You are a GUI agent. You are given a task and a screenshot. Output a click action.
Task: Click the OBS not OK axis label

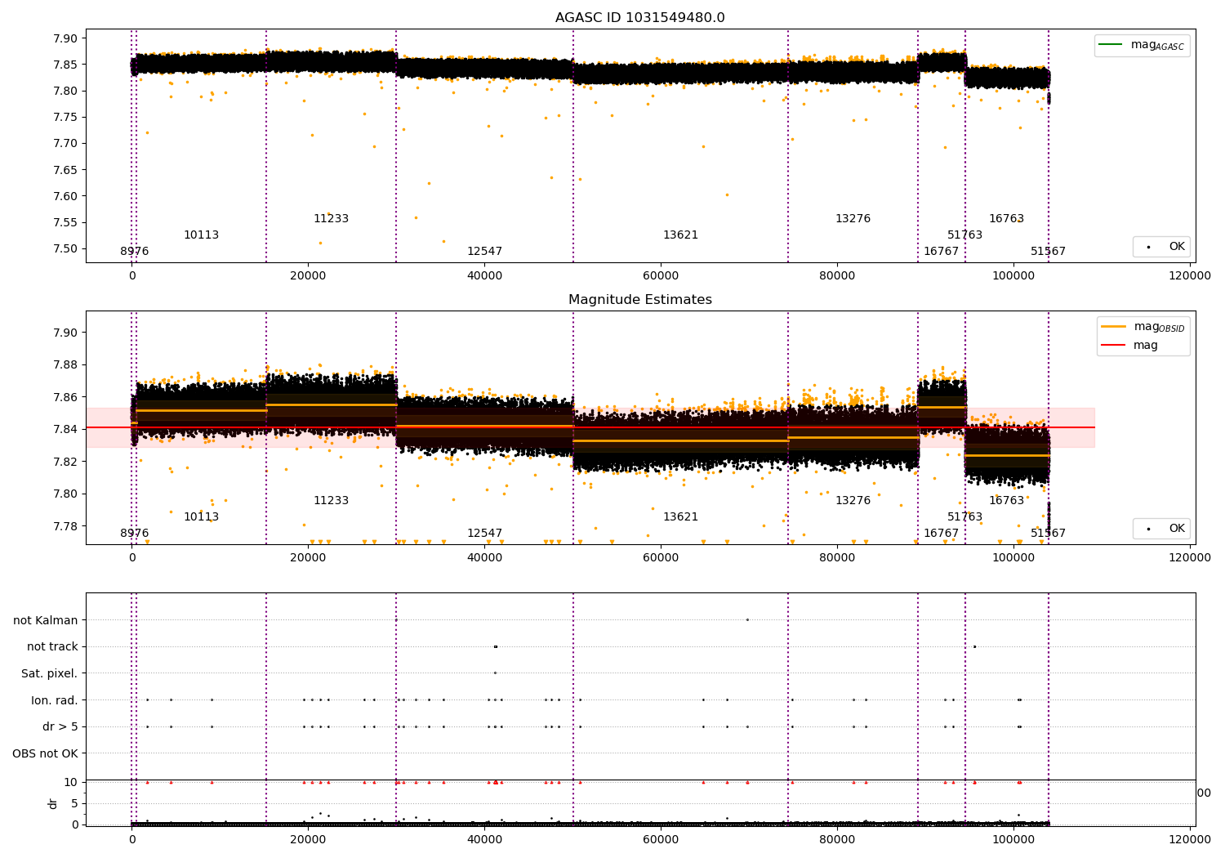tap(46, 753)
